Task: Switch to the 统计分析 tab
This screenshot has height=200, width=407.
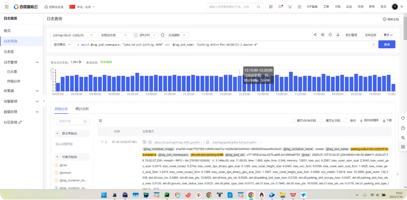Action: (x=82, y=109)
